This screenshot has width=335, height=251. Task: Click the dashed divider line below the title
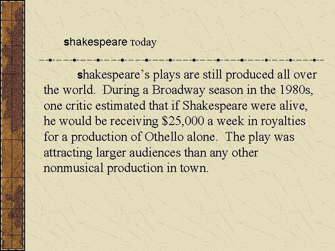(181, 60)
